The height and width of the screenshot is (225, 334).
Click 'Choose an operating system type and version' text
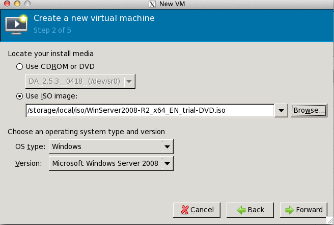click(x=86, y=132)
